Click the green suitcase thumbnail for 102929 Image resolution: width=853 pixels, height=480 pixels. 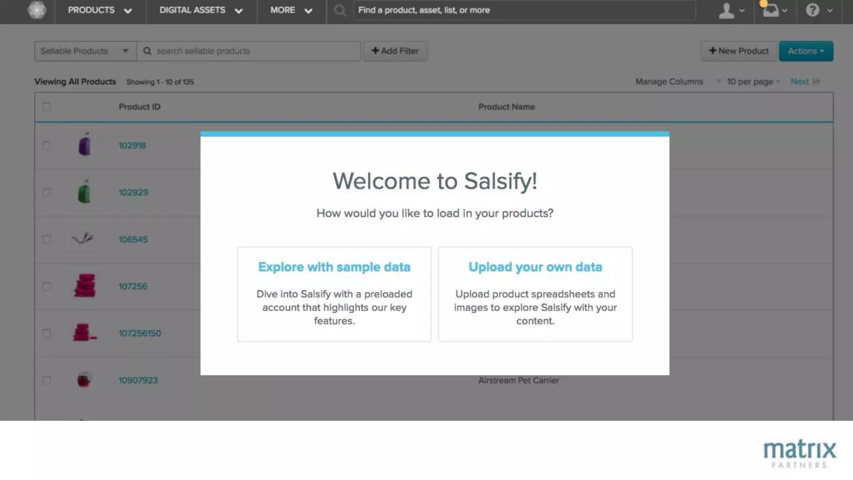click(84, 192)
